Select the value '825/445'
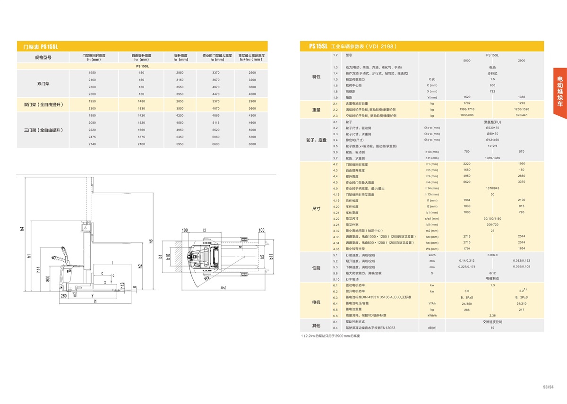This screenshot has height=404, width=567. pos(521,116)
